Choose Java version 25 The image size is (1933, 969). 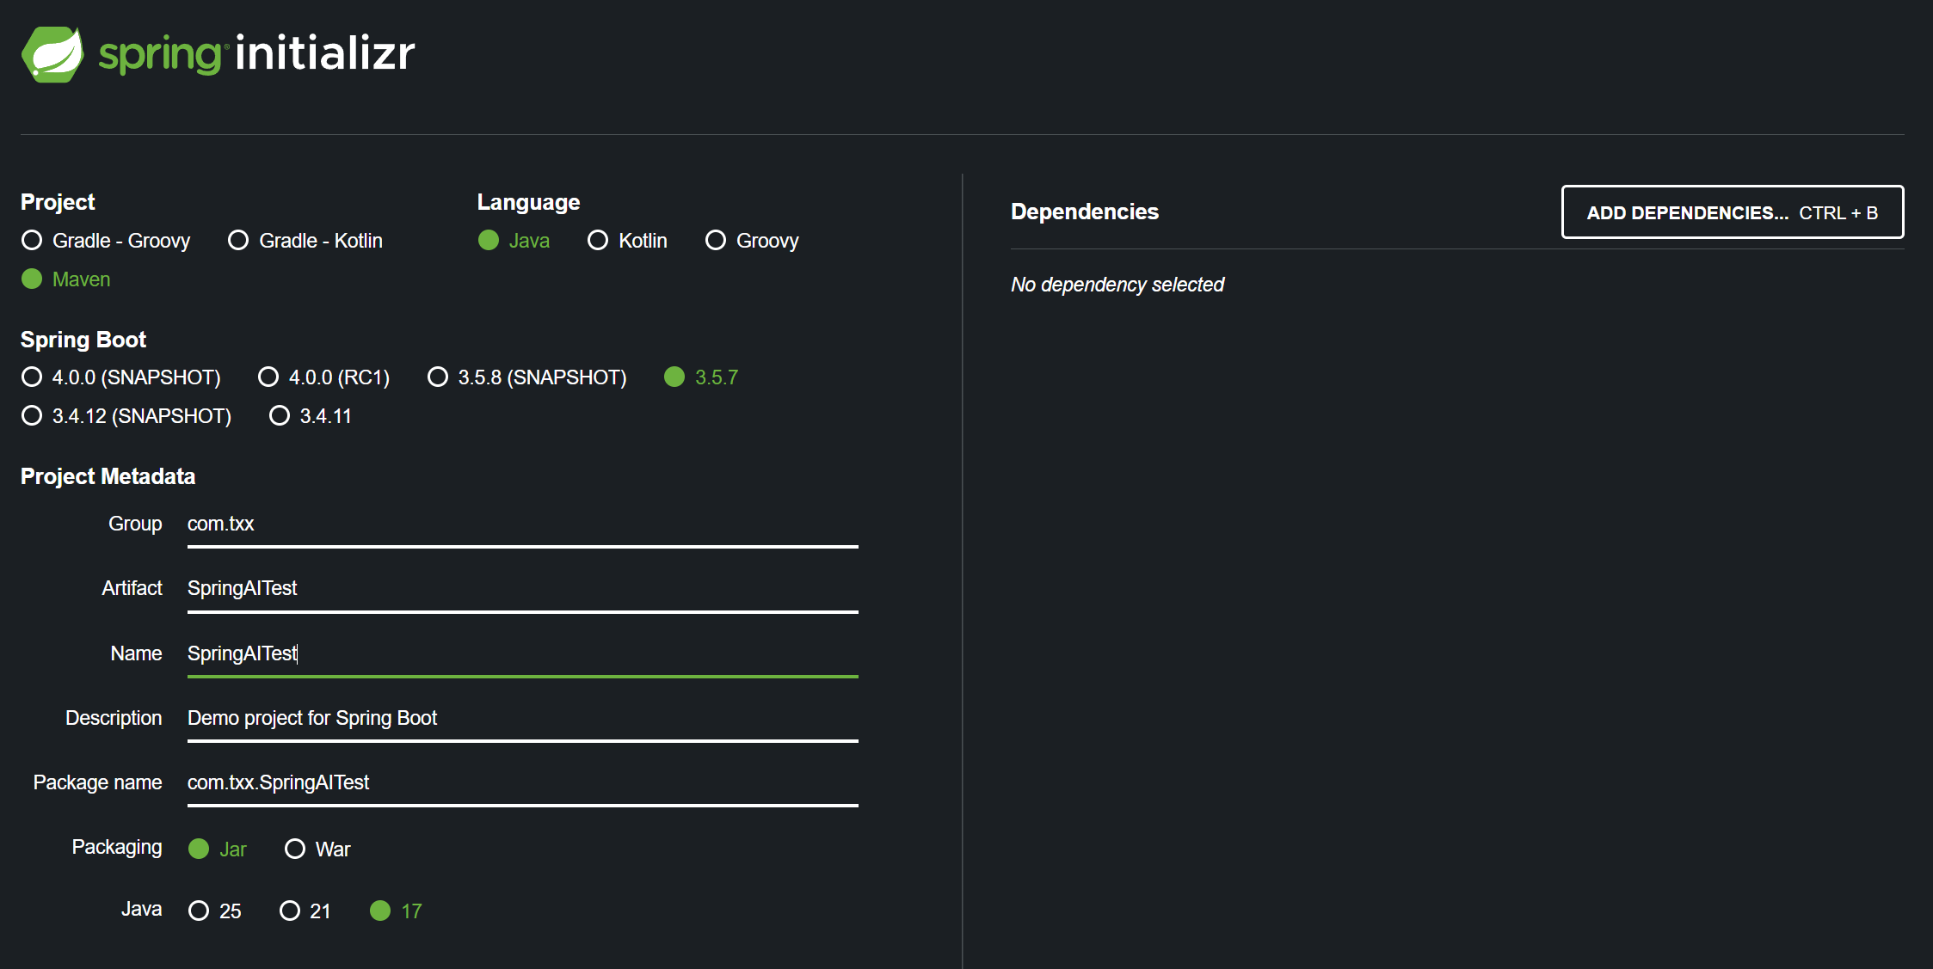(199, 911)
